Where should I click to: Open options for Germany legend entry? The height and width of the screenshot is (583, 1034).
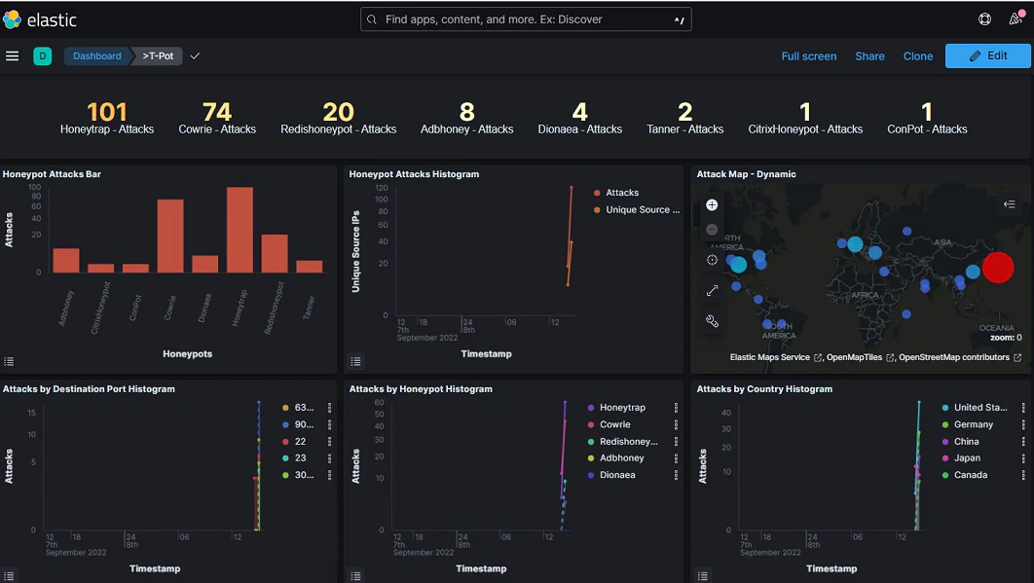[1023, 424]
